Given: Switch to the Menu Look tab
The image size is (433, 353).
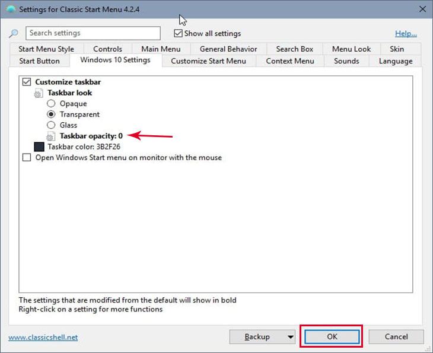Looking at the screenshot, I should tap(351, 49).
